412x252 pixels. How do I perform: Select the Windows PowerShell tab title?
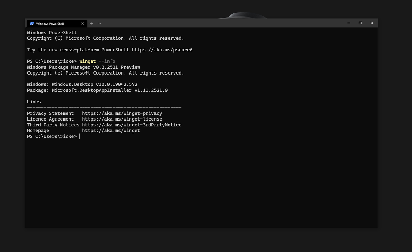click(50, 23)
